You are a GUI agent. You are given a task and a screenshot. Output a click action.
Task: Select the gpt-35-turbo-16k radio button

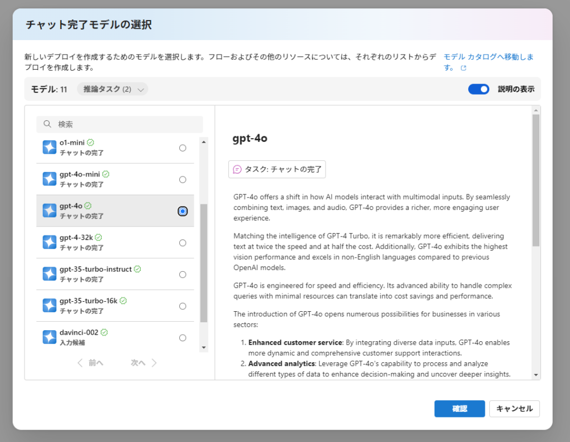pyautogui.click(x=183, y=306)
